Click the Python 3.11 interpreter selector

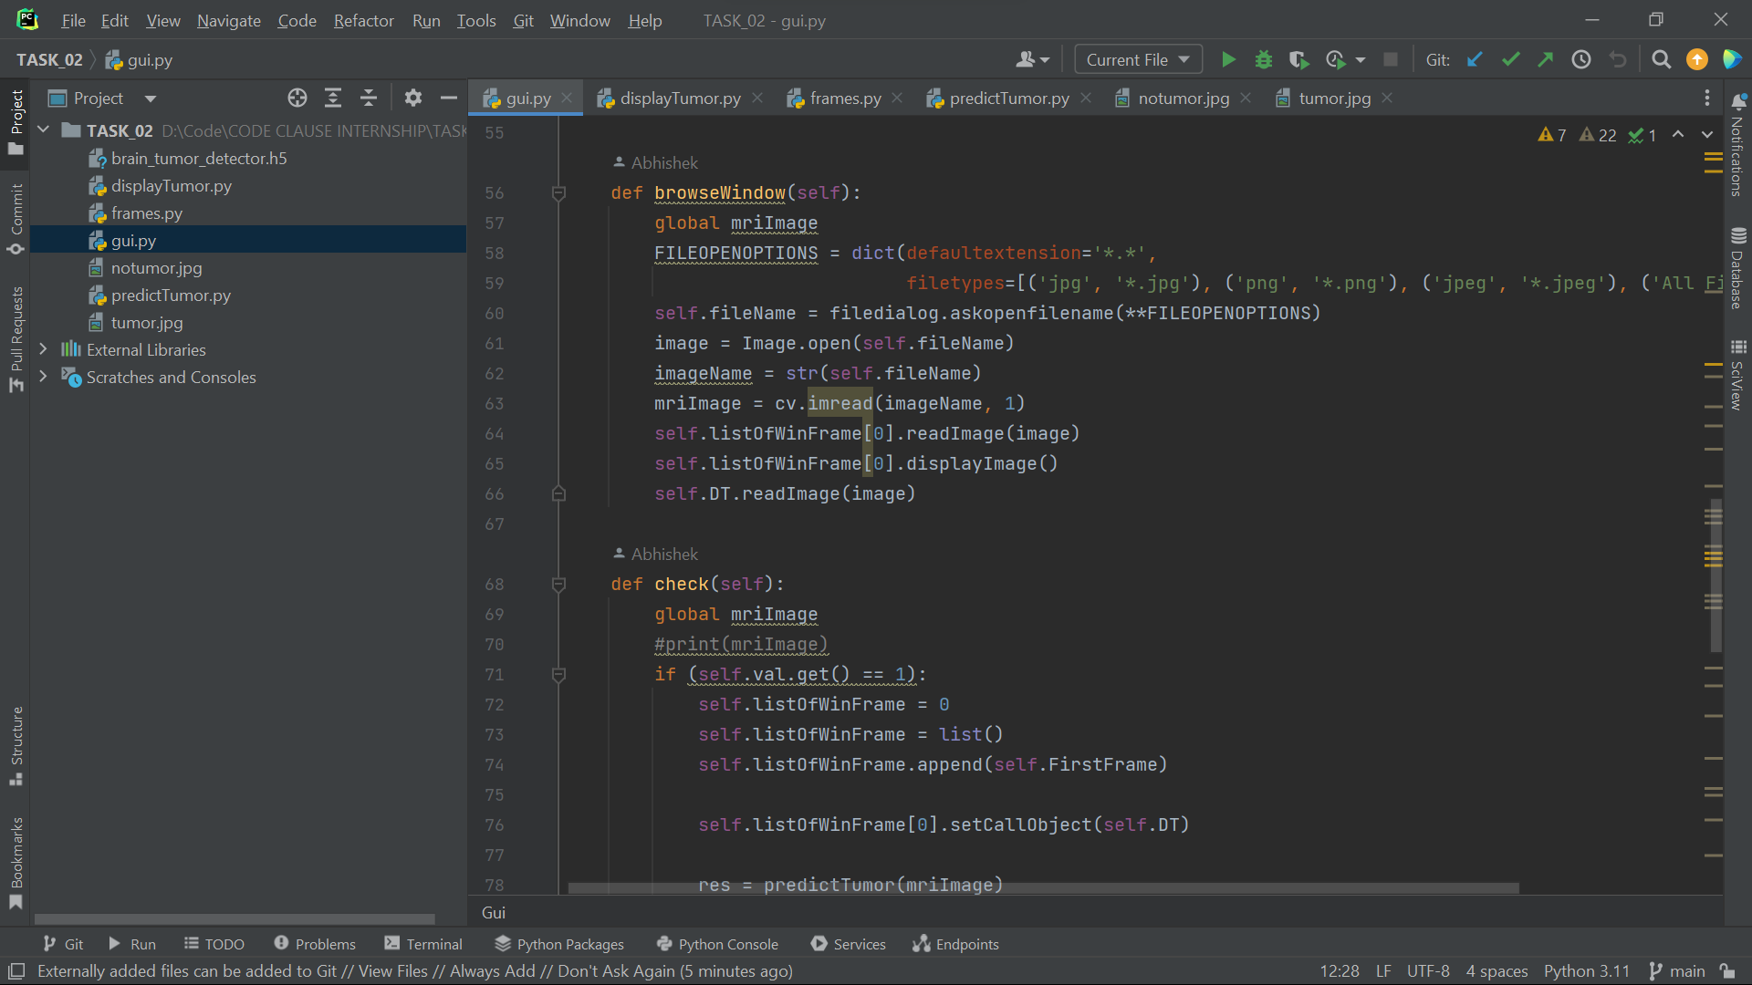tap(1586, 971)
